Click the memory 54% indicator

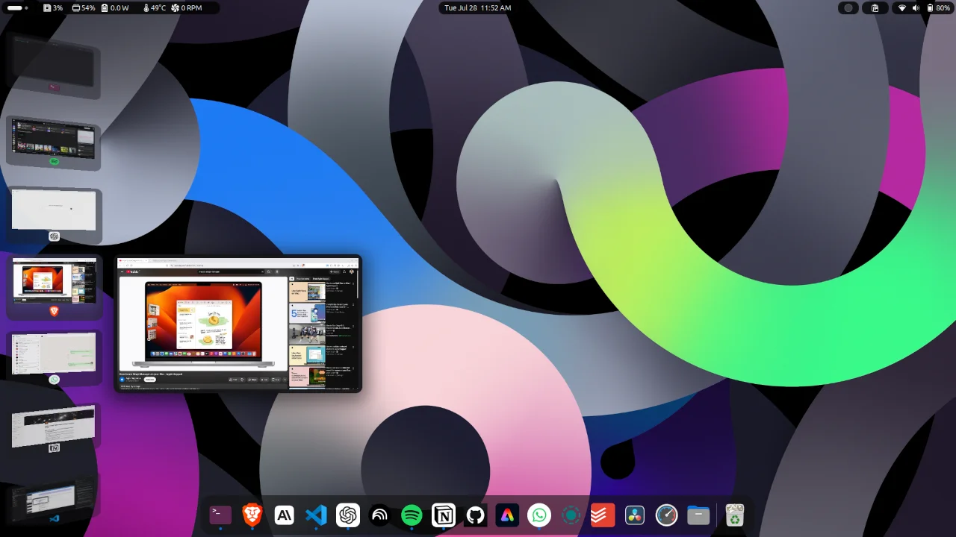(84, 7)
